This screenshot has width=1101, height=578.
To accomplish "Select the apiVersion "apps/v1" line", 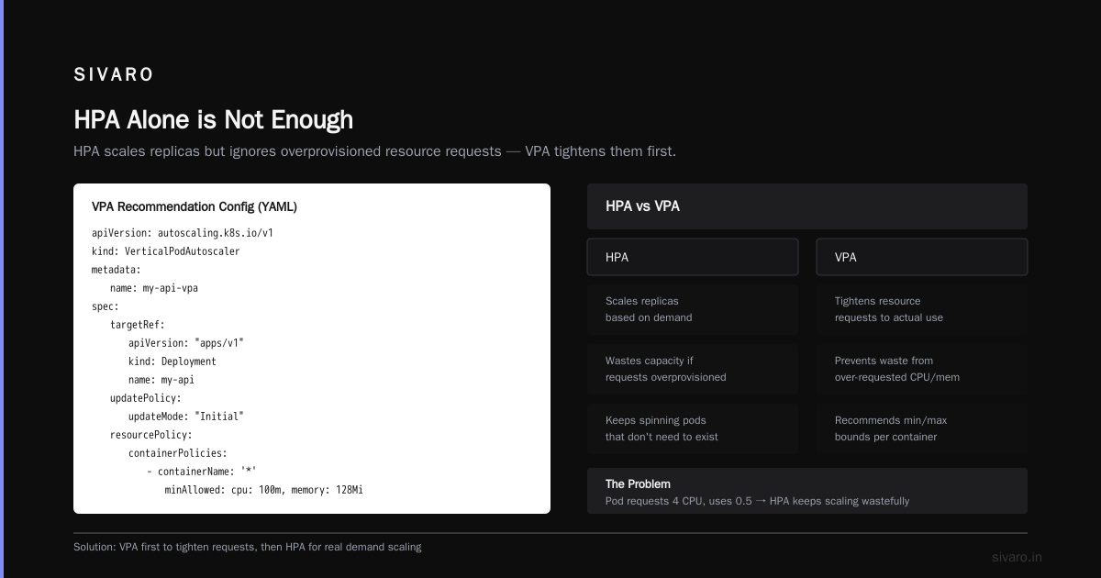I will pyautogui.click(x=186, y=343).
